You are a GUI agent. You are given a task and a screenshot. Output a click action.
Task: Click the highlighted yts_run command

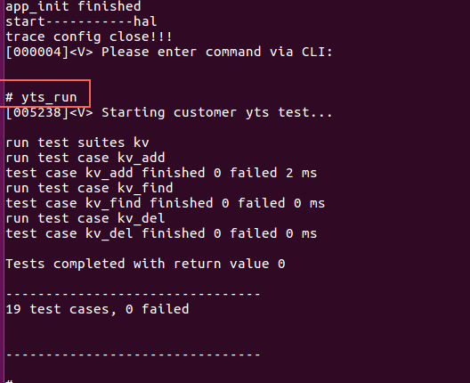(x=41, y=97)
